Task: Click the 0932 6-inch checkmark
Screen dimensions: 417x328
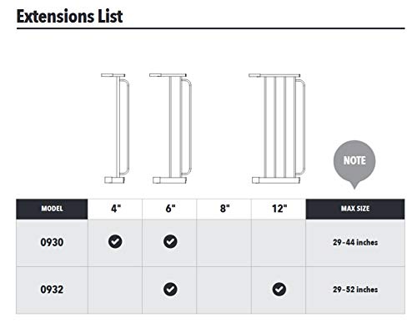Action: (x=170, y=290)
